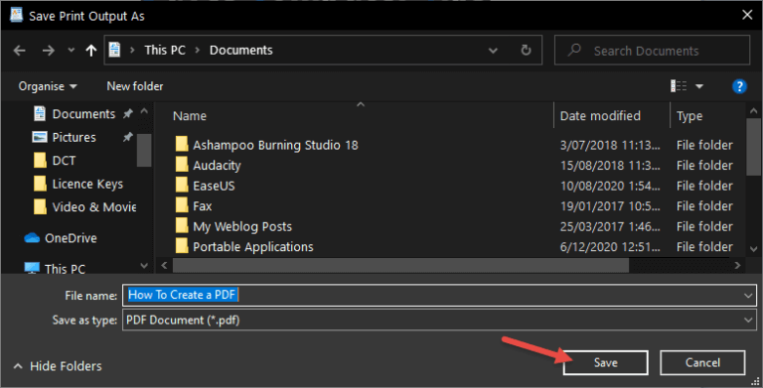Viewport: 763px width, 388px height.
Task: Refresh the Documents folder listing
Action: pos(526,50)
